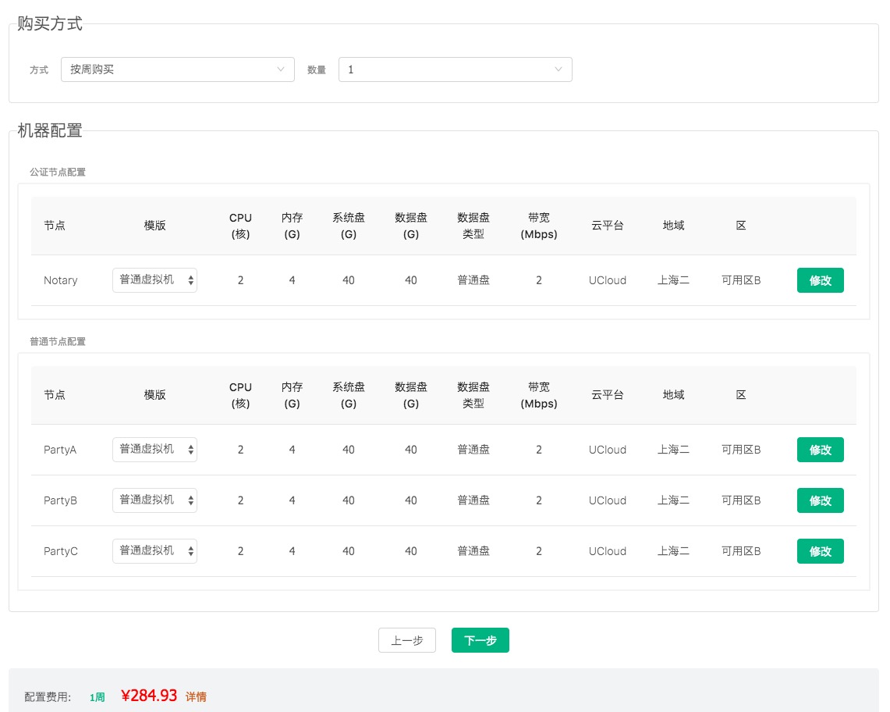
Task: Click the 机器配置 section heading
Action: pos(49,130)
